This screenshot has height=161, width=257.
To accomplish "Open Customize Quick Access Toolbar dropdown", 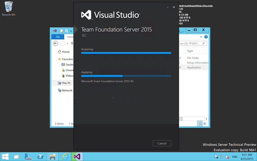I will [71, 31].
